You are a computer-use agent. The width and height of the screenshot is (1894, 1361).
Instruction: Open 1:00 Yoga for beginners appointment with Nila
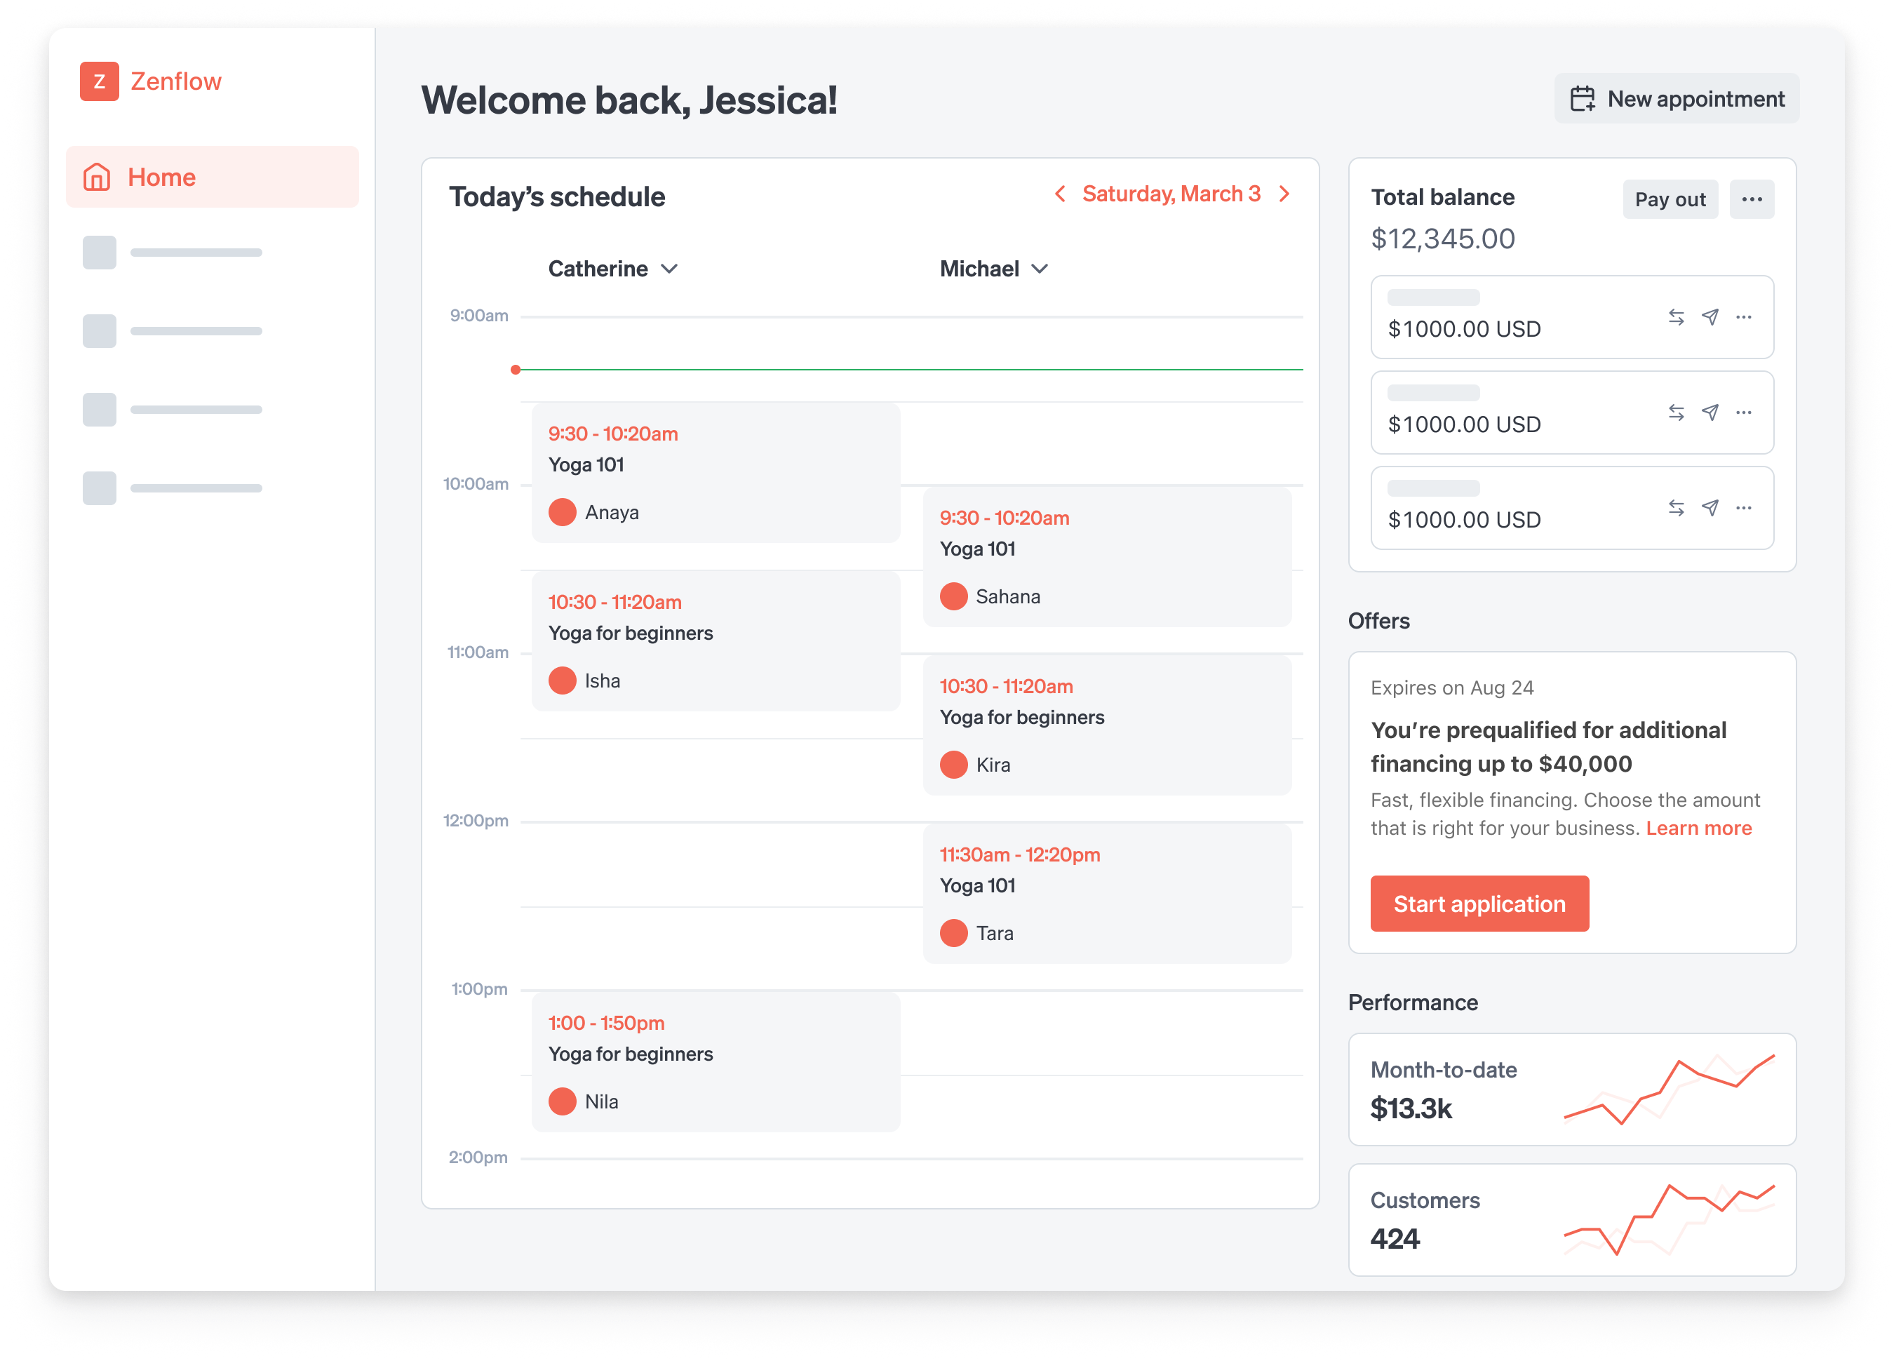coord(716,1062)
